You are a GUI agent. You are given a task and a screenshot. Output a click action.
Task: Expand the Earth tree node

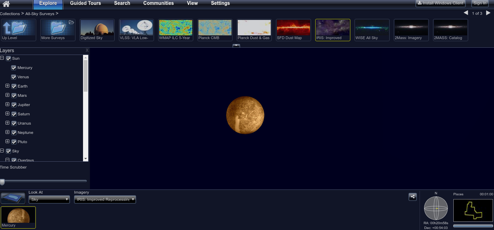pos(8,86)
